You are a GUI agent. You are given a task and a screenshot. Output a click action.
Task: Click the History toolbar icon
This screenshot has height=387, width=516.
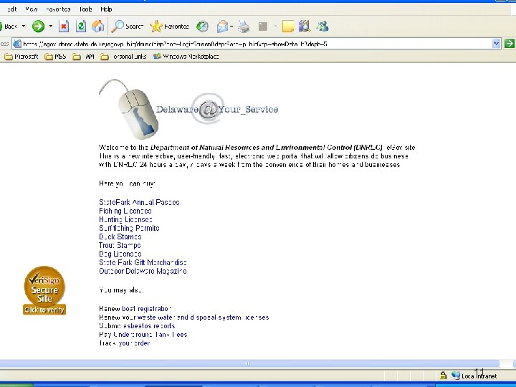[x=202, y=27]
